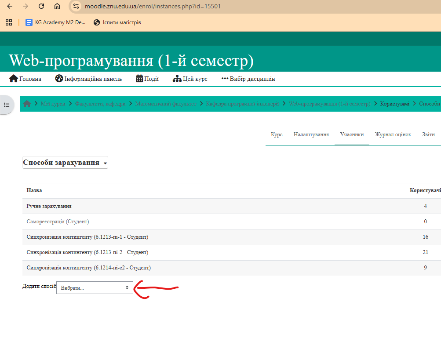Click the site information icon in address bar
Viewport: 441px width, 349px height.
coord(77,6)
